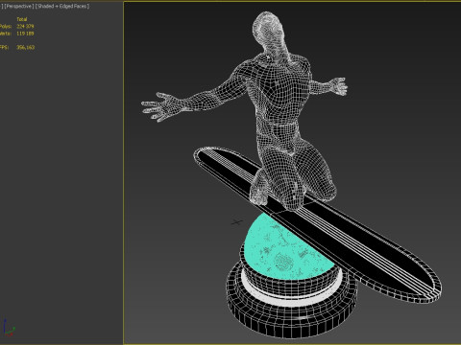Open the Perspective viewport label menu
Screen dimensions: 461x345
[x=18, y=6]
